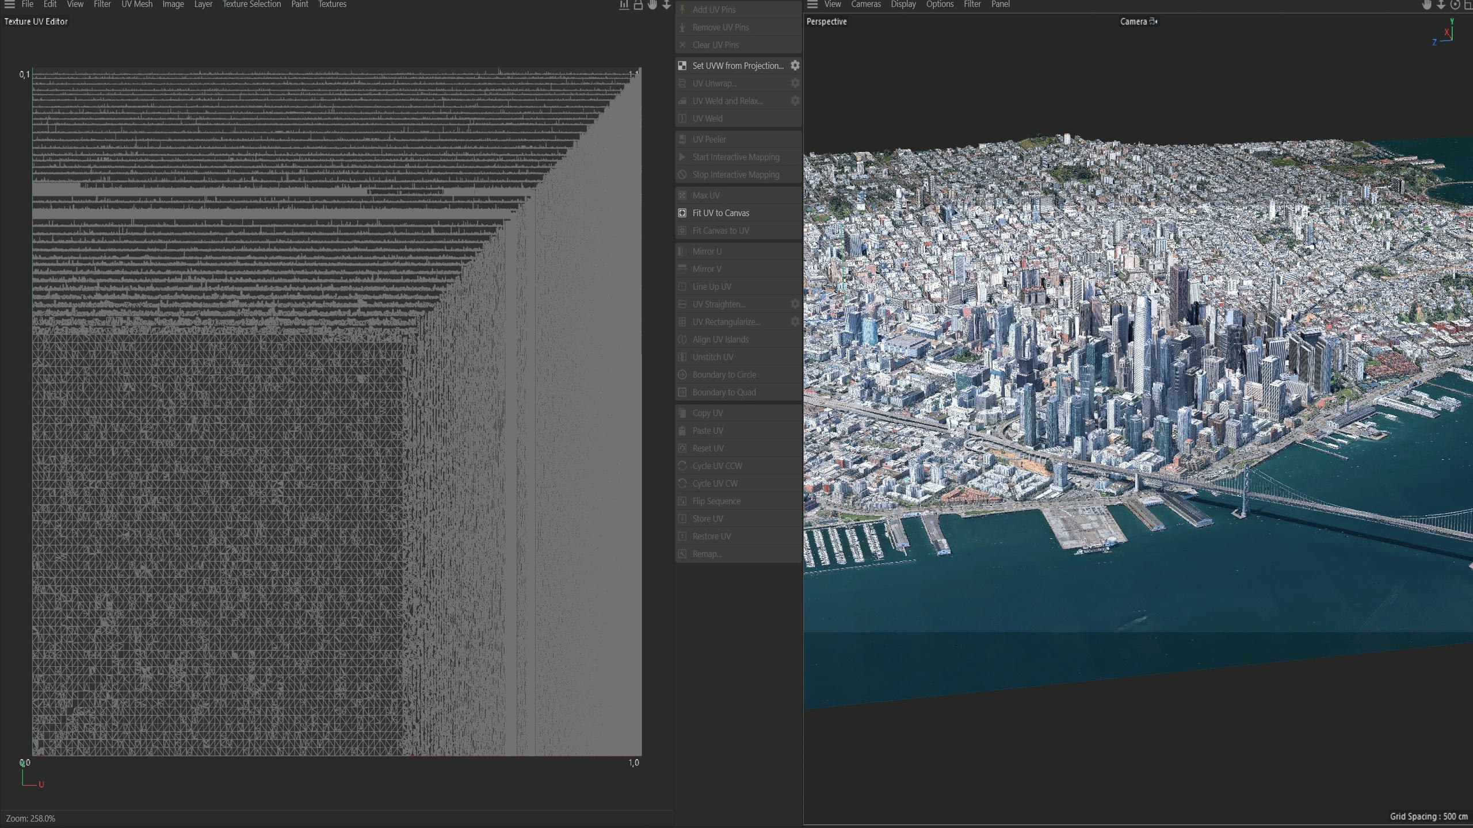
Task: Click Set UVW from Projection command
Action: pos(738,66)
